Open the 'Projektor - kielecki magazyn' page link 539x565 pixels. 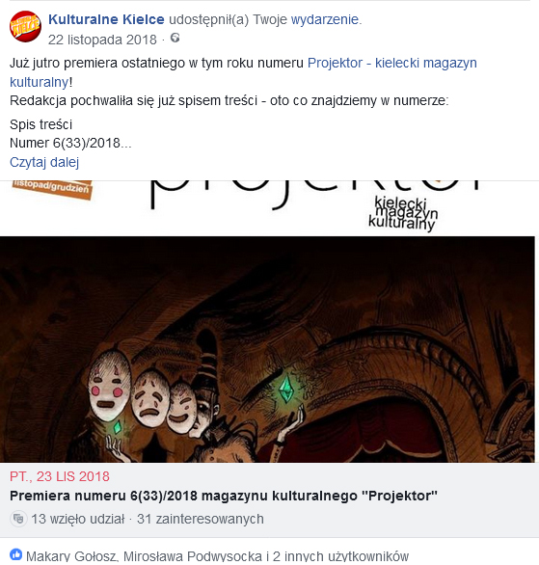(392, 63)
